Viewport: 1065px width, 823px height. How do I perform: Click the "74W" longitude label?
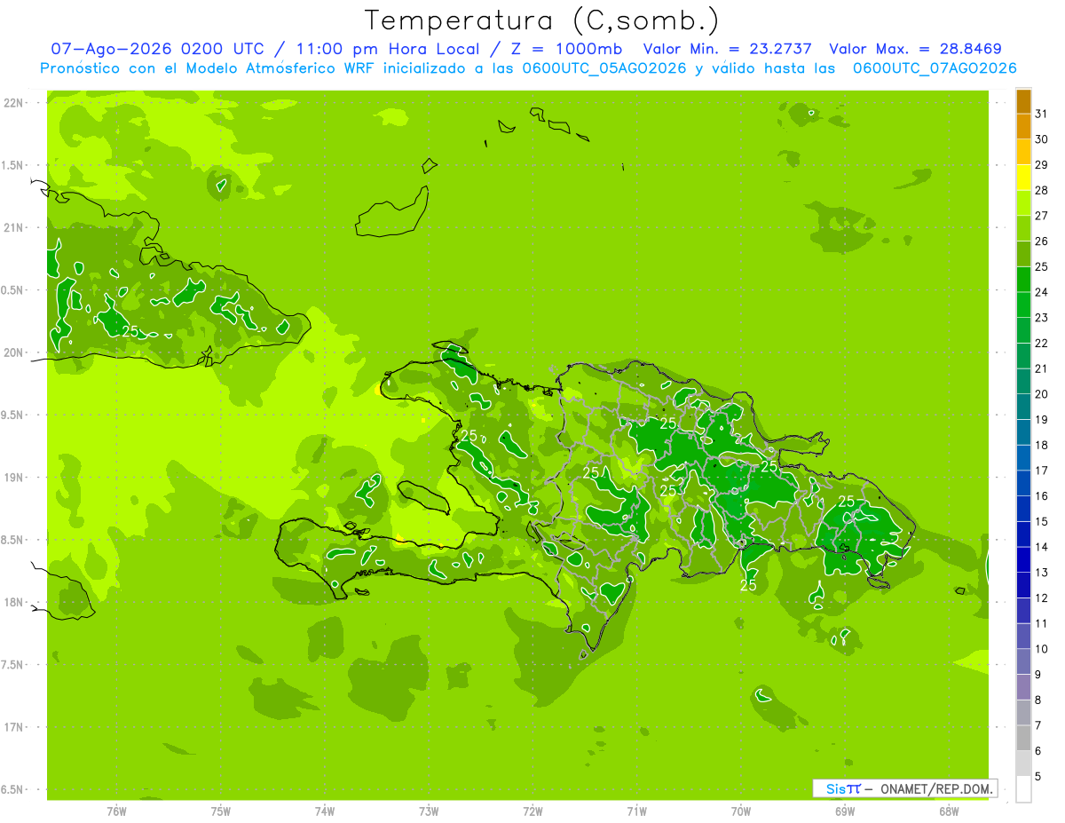click(325, 811)
